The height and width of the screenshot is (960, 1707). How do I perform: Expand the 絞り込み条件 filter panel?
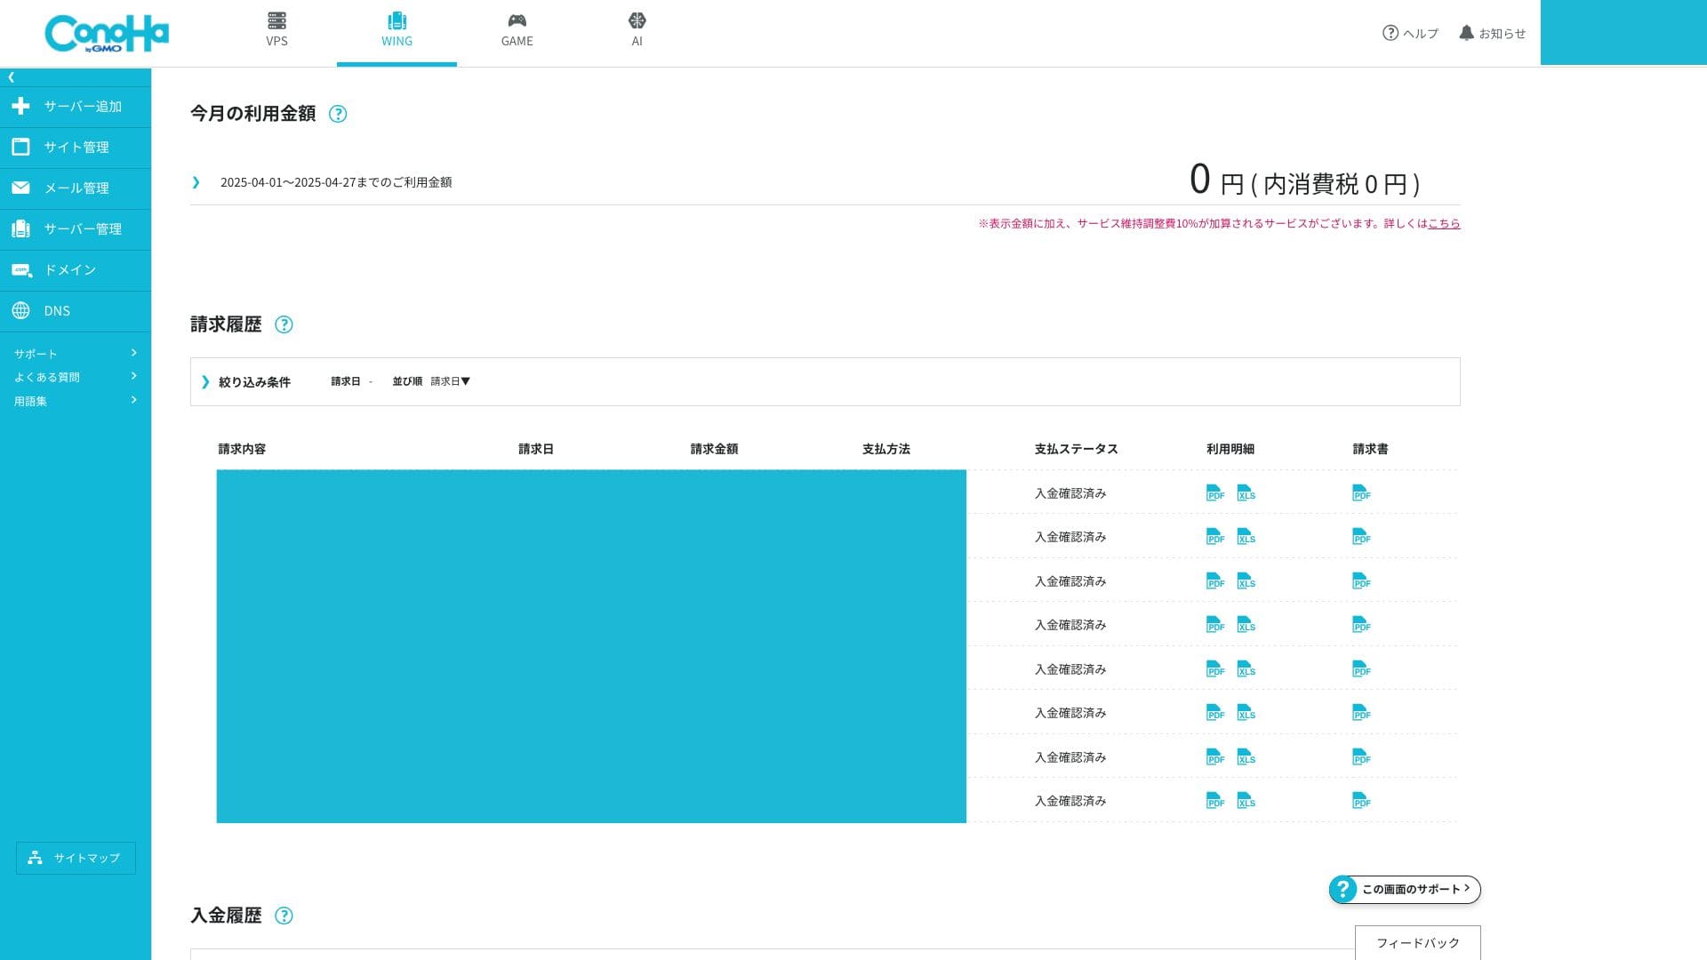click(245, 382)
